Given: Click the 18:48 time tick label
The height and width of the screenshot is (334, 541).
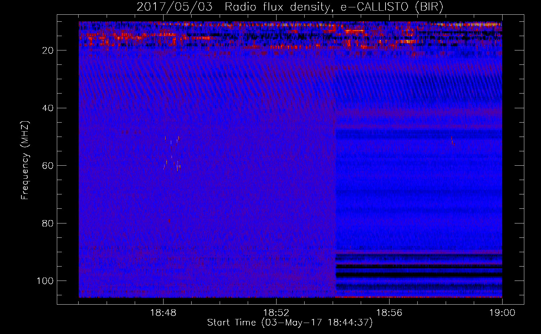Looking at the screenshot, I should [163, 313].
